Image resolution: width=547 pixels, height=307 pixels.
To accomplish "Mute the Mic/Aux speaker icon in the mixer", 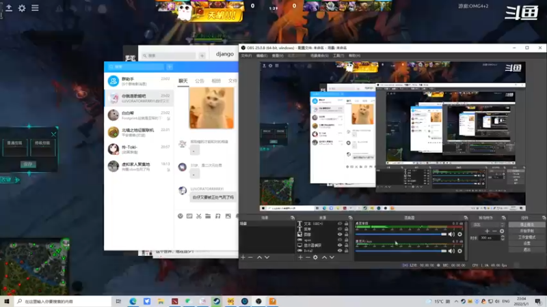I will (x=451, y=250).
